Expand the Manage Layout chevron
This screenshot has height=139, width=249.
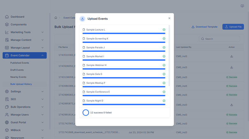click(x=42, y=48)
